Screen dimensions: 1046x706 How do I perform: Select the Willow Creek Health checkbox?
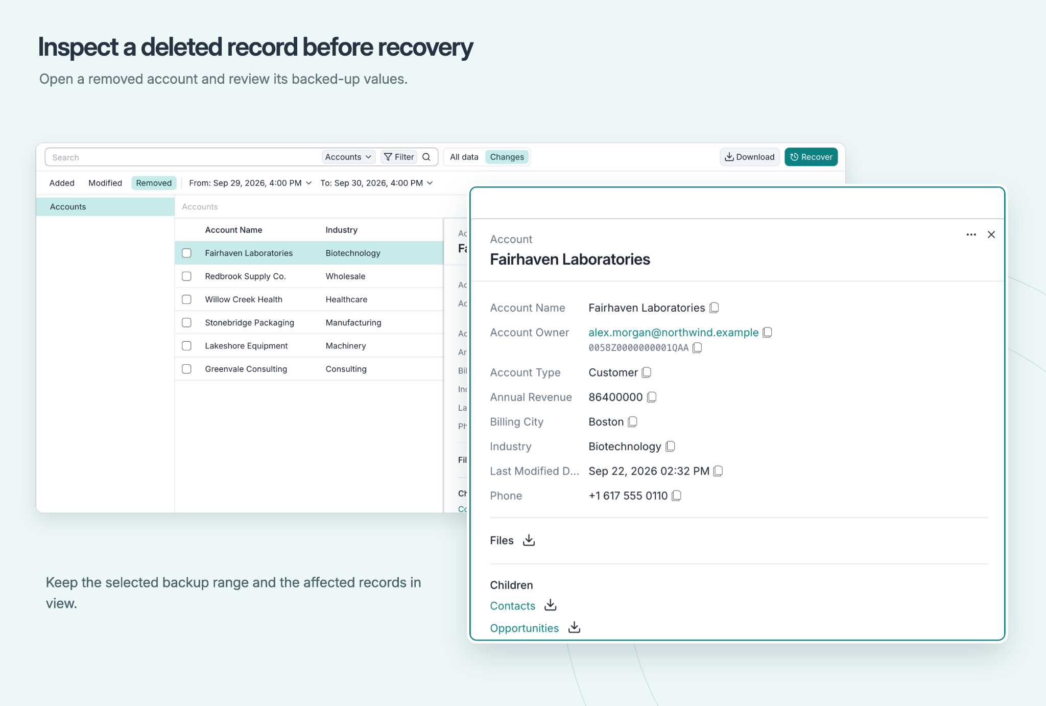tap(187, 299)
